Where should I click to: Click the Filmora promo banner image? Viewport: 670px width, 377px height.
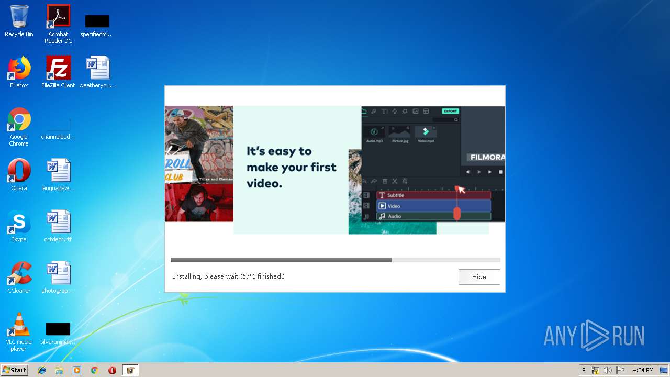(335, 170)
